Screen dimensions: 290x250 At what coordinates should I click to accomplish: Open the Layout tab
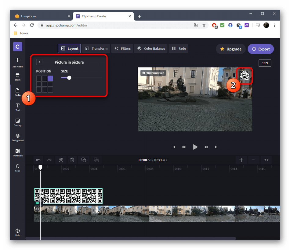(x=69, y=48)
